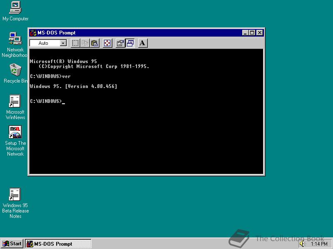Open the Font settings 'A' icon
The width and height of the screenshot is (333, 249).
coord(142,43)
